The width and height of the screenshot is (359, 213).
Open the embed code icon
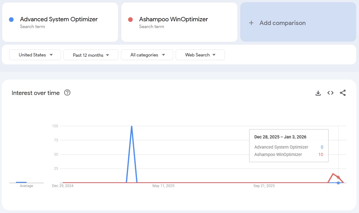point(330,93)
